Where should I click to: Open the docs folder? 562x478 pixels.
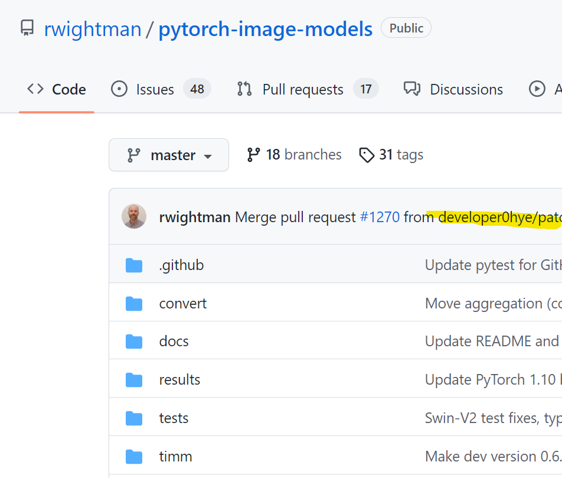click(174, 342)
